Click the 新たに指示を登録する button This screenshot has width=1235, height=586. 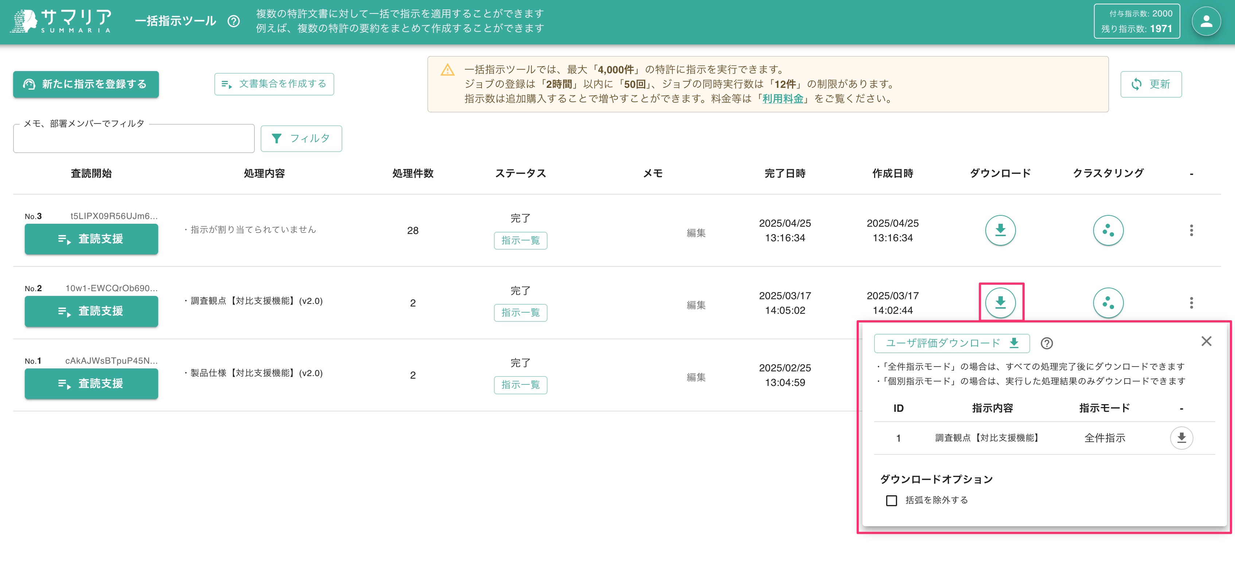[86, 84]
